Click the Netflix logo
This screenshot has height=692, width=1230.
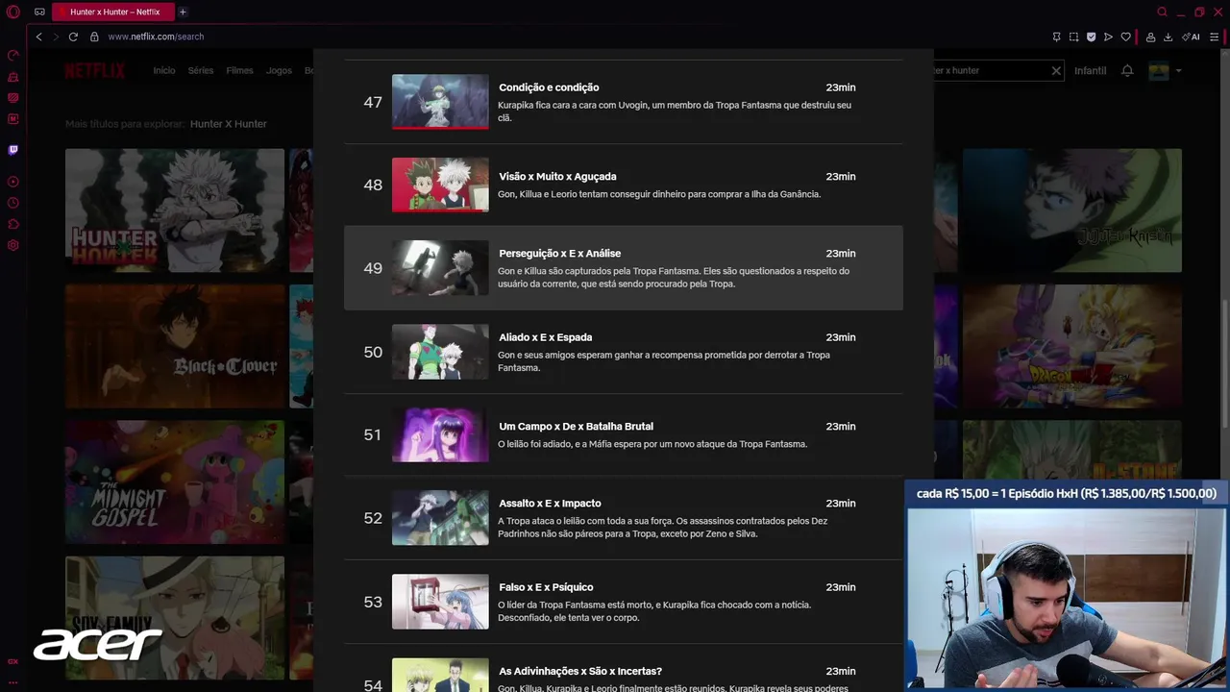tap(94, 70)
